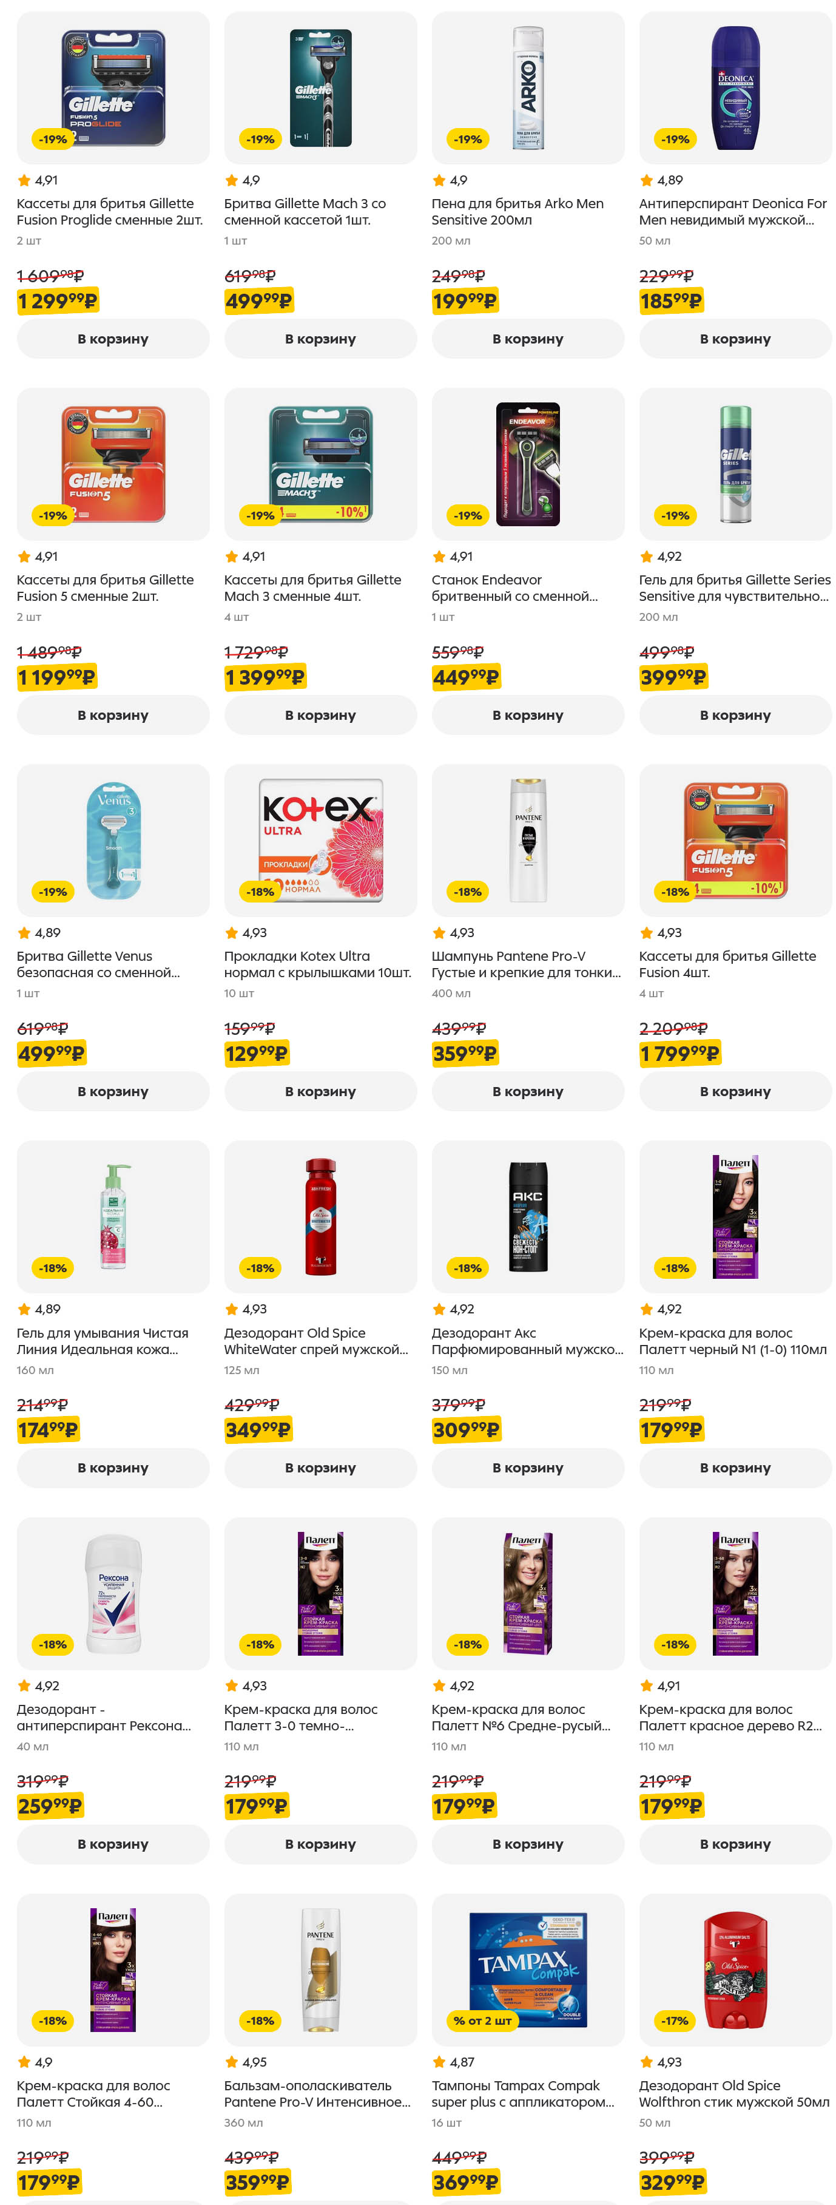Click the -17% discount badge on Old Spice Wolfthron
836x2205 pixels.
click(x=674, y=2020)
